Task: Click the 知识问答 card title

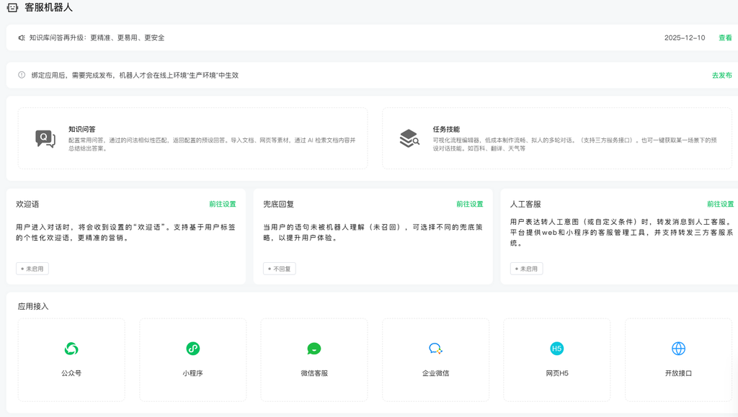Action: [x=82, y=130]
